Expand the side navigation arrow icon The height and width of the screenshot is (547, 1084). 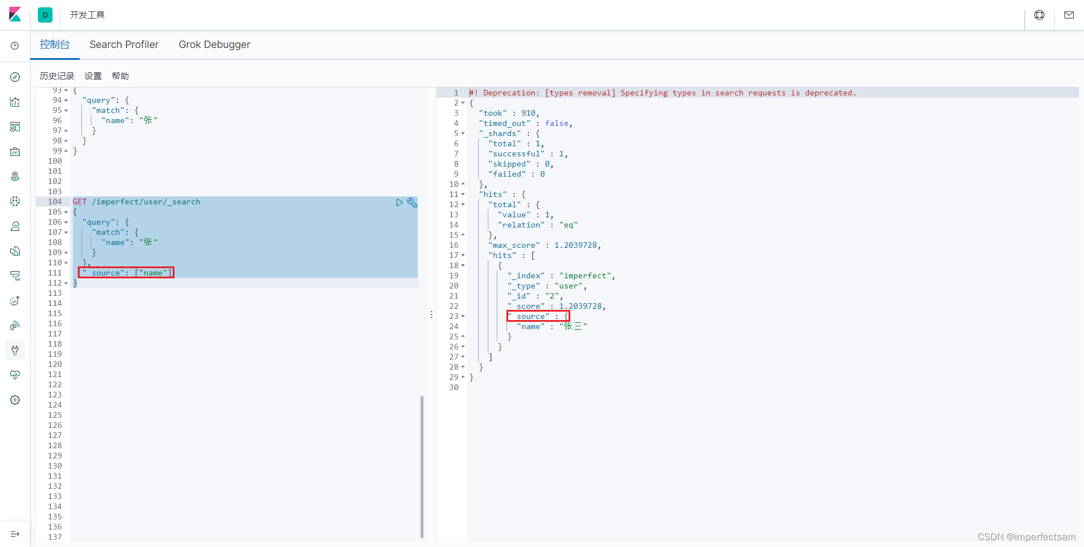click(15, 534)
